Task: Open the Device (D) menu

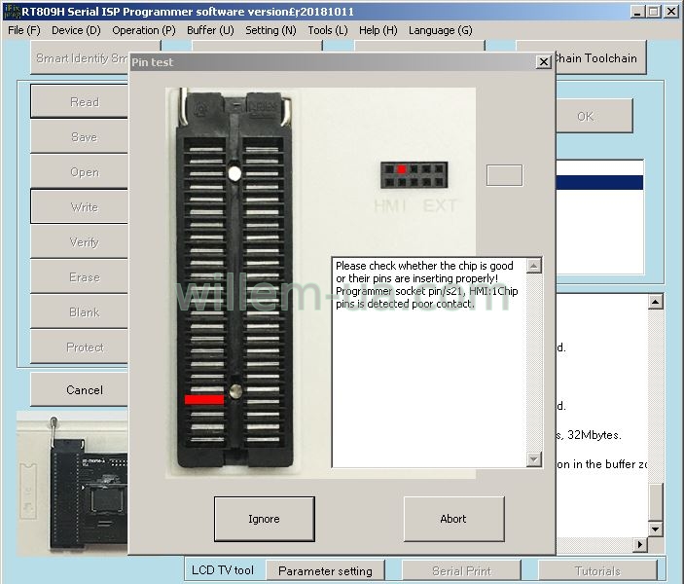Action: (x=76, y=30)
